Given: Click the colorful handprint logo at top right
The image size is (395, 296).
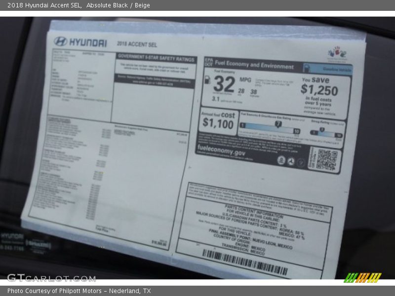Looking at the screenshot, I should tap(337, 53).
